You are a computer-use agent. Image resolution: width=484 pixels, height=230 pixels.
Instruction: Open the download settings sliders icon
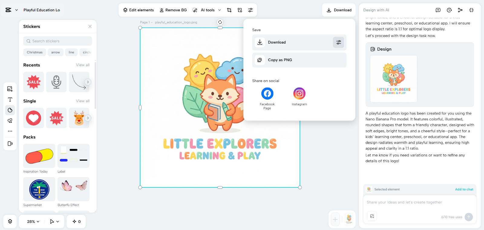pyautogui.click(x=338, y=42)
